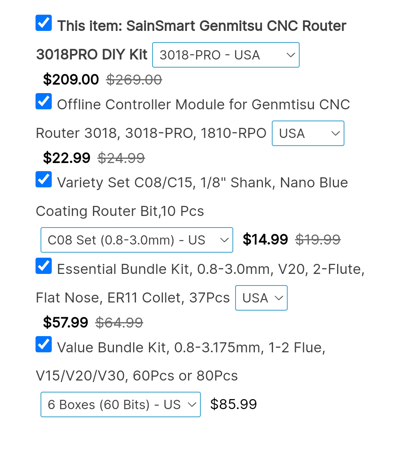Uncheck the Offline Controller Module checkbox
The width and height of the screenshot is (417, 452).
point(44,102)
